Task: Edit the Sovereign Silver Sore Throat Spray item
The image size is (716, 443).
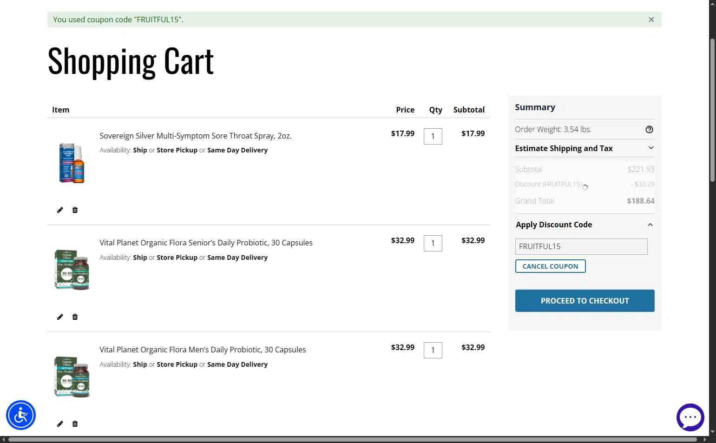Action: 60,210
